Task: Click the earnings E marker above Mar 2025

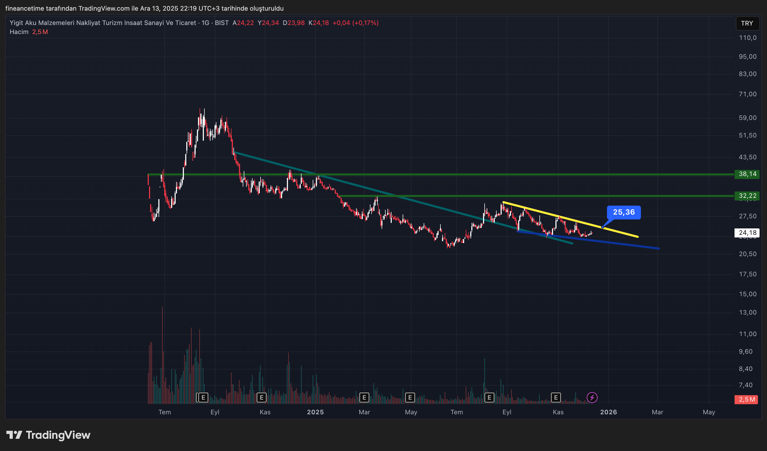Action: 364,397
